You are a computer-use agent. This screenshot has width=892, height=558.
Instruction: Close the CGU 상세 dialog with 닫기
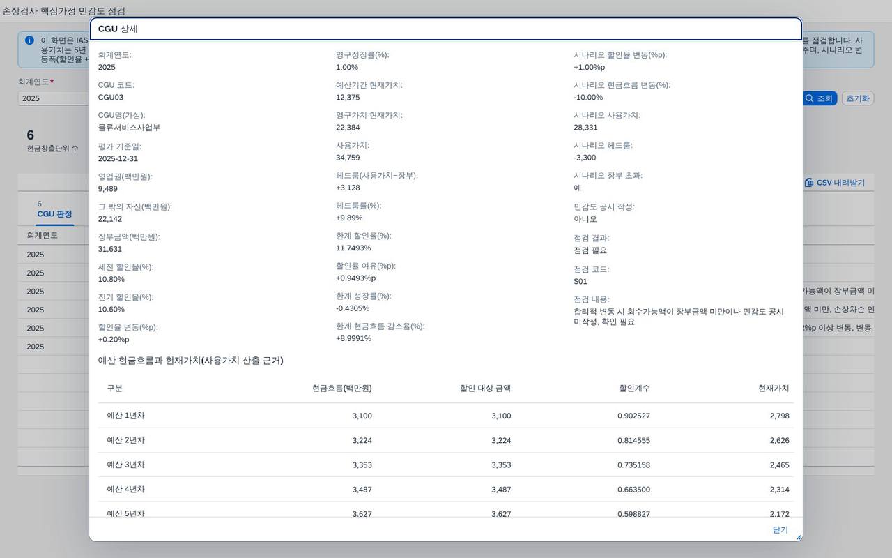[x=780, y=530]
